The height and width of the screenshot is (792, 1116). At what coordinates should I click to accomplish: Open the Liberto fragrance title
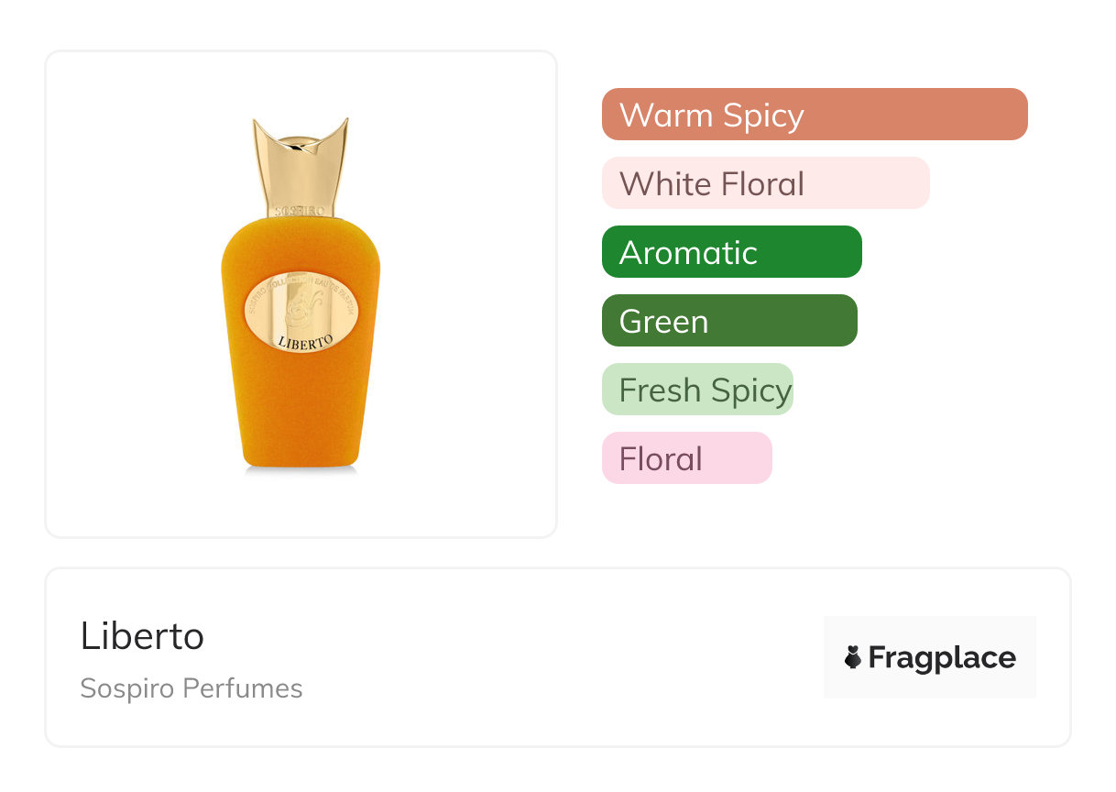[x=142, y=636]
